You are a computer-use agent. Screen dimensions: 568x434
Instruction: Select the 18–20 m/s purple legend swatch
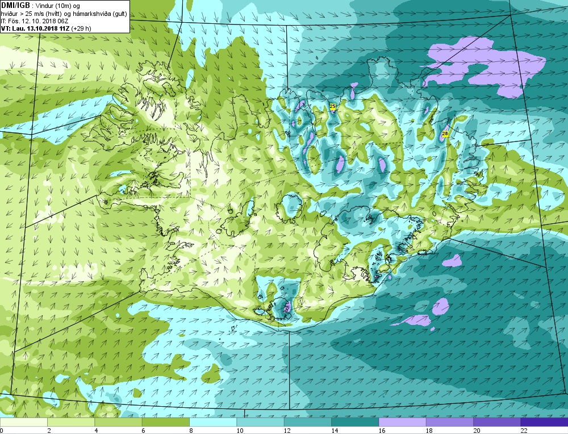click(x=450, y=422)
